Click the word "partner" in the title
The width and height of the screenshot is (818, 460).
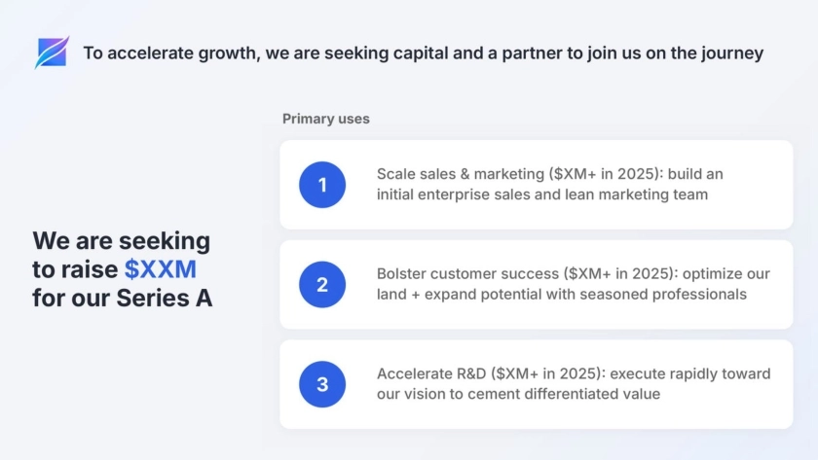point(534,53)
